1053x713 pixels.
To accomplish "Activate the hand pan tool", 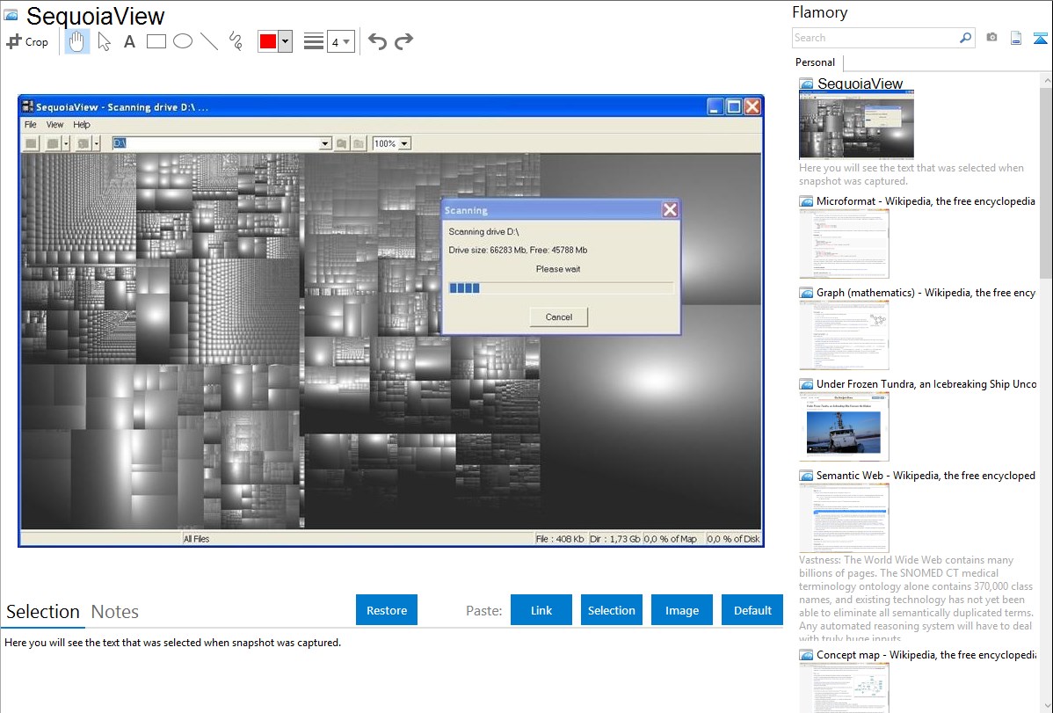I will [77, 41].
